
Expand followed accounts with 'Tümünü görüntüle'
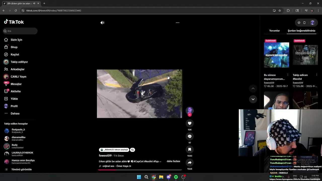pyautogui.click(x=21, y=169)
